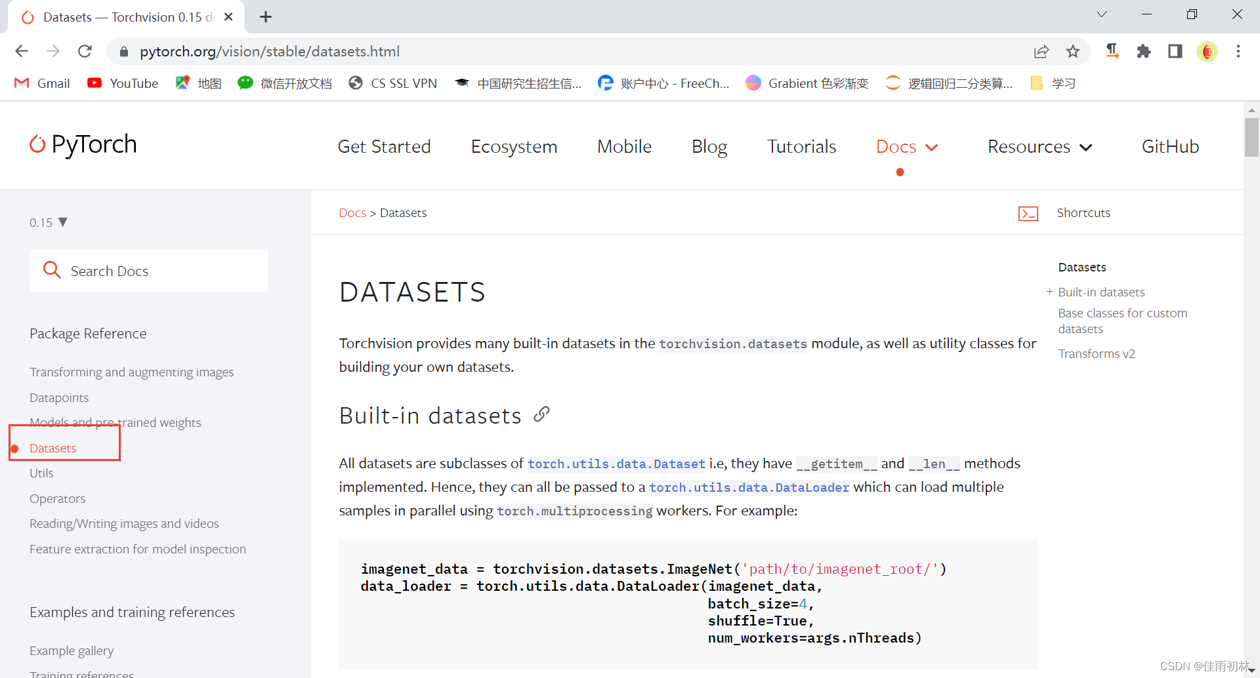
Task: Open the 微信开放文档 bookmark
Action: click(x=284, y=83)
